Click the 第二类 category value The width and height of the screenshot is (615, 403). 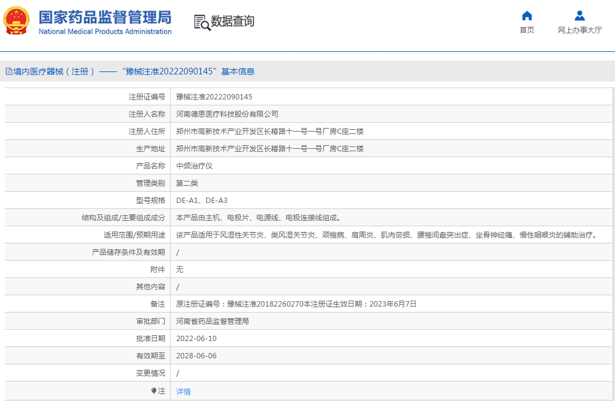click(187, 183)
